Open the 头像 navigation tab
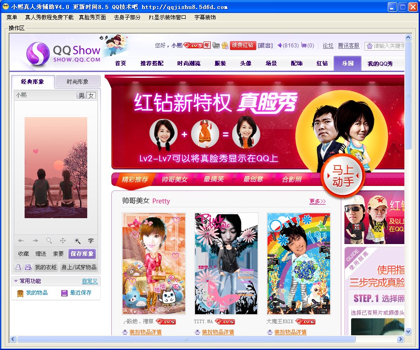Image resolution: width=420 pixels, height=350 pixels. click(x=246, y=63)
